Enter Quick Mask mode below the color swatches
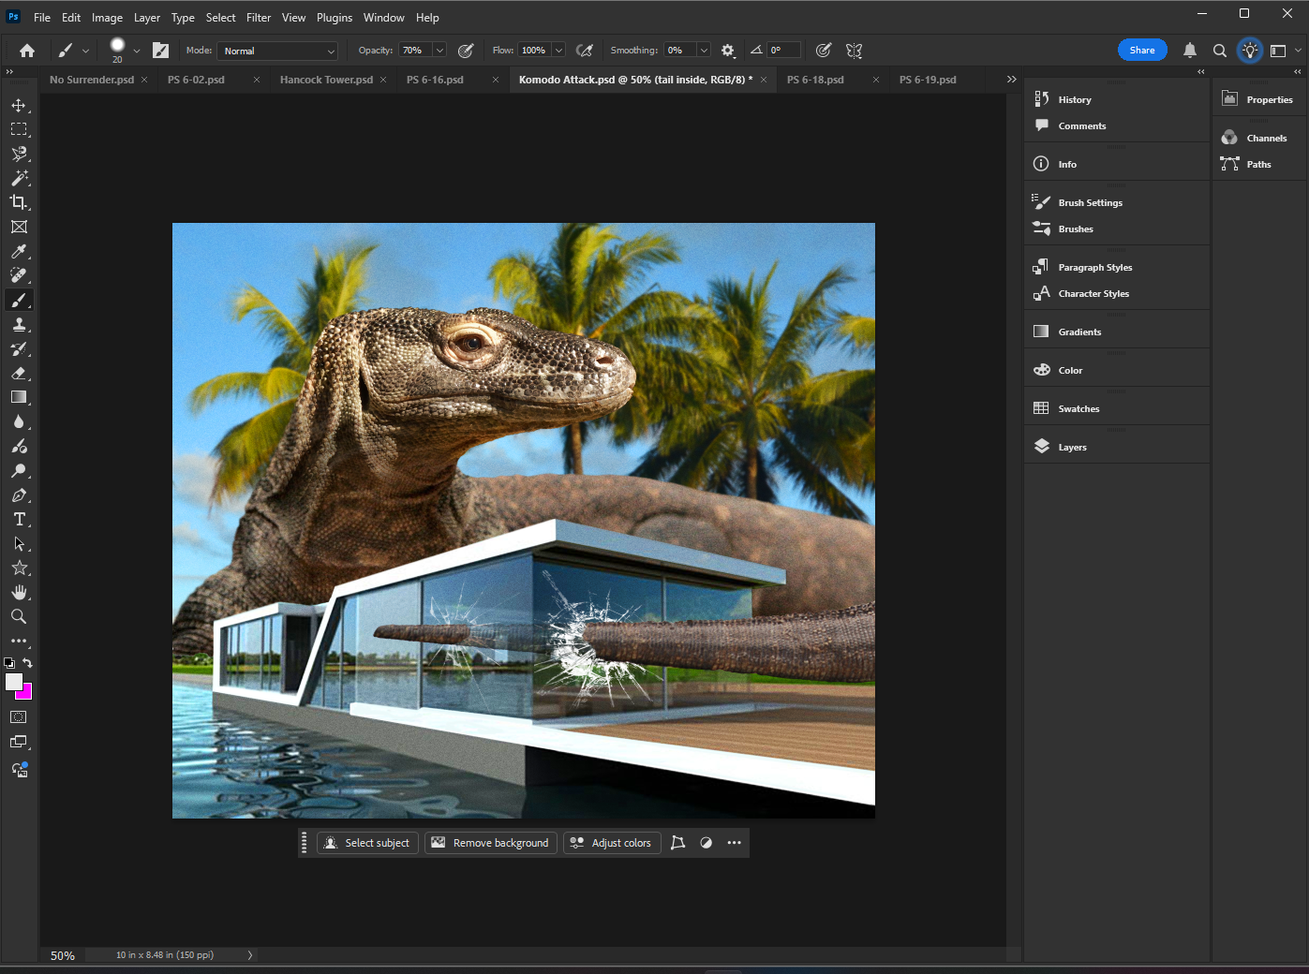Screen dimensions: 1309x974 19,716
